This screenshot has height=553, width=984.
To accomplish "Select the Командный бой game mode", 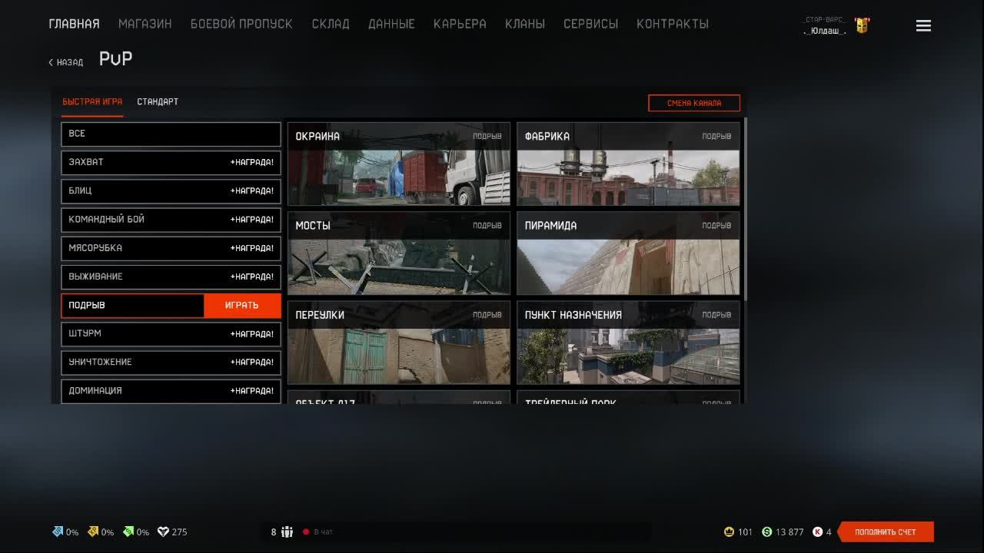I will pos(171,220).
